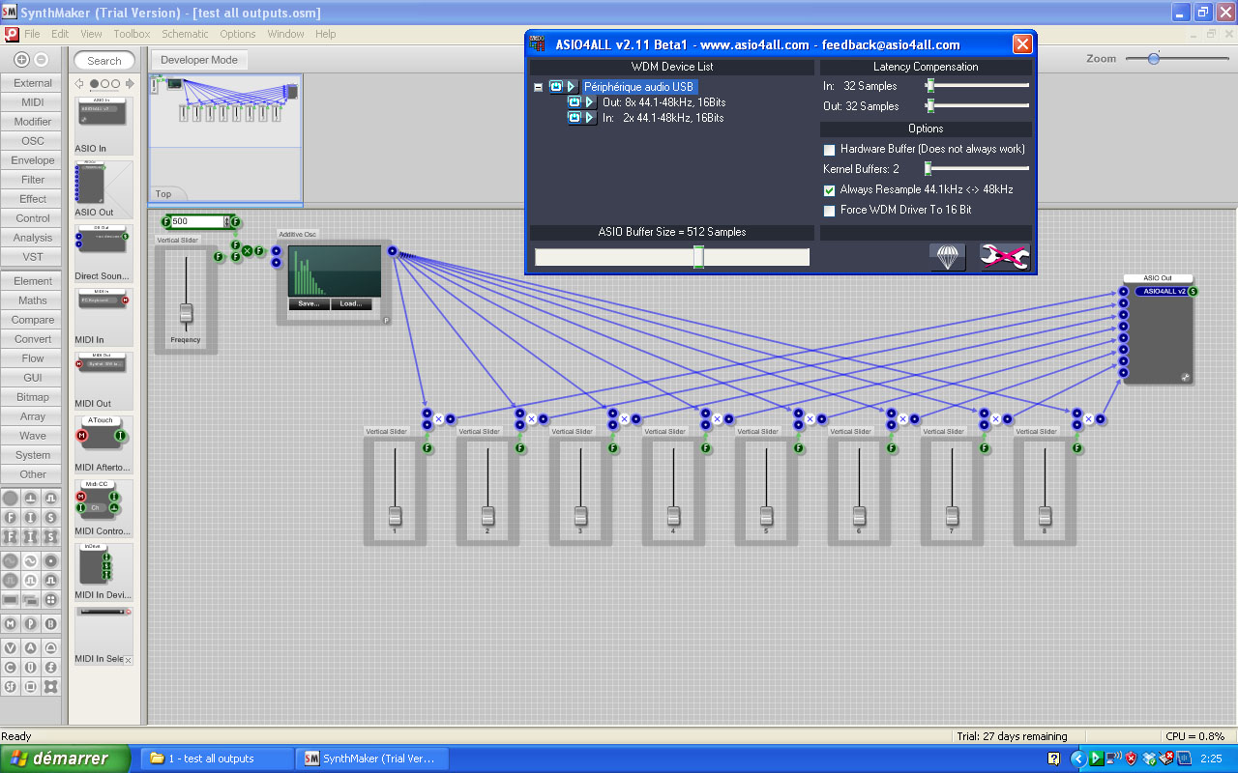Enable Force WDM Driver To 16 Bit
Screen dimensions: 1238x773
point(829,211)
